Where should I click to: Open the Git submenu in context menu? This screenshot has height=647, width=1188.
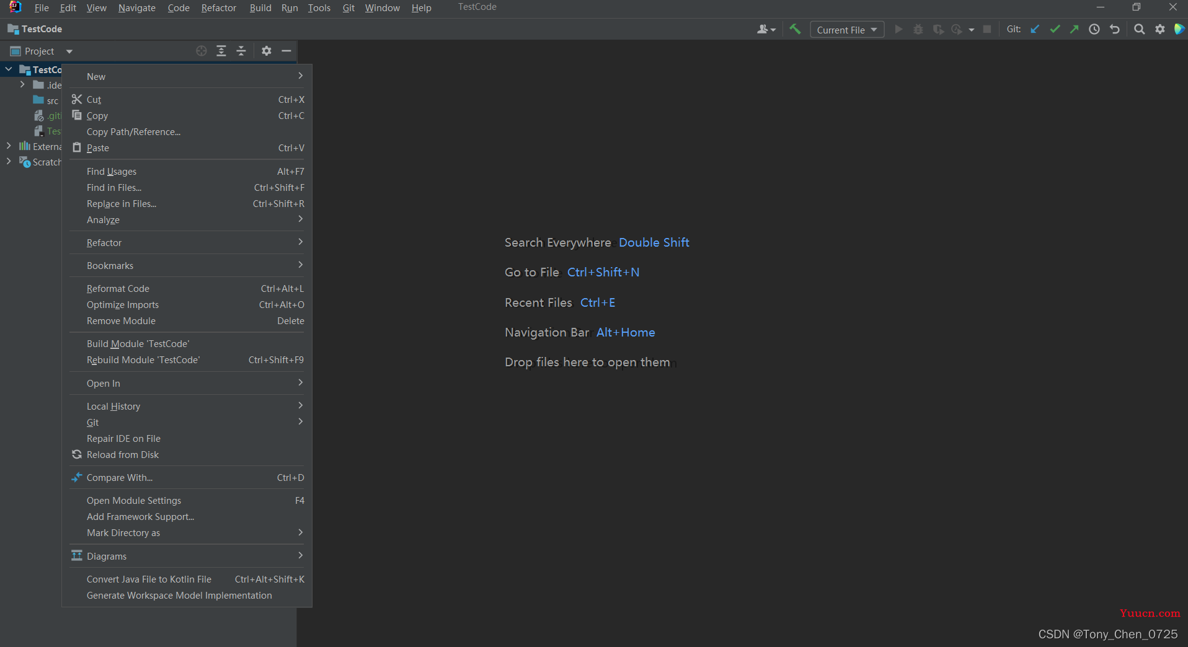tap(187, 422)
